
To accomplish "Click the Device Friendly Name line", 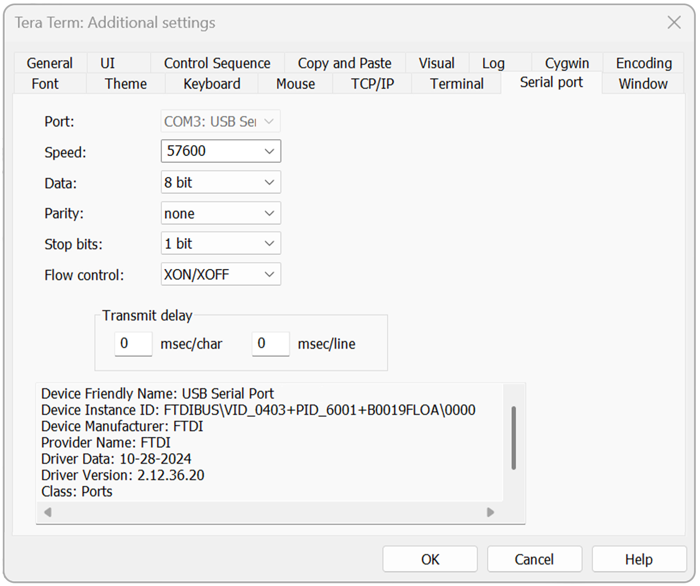I will tap(157, 394).
